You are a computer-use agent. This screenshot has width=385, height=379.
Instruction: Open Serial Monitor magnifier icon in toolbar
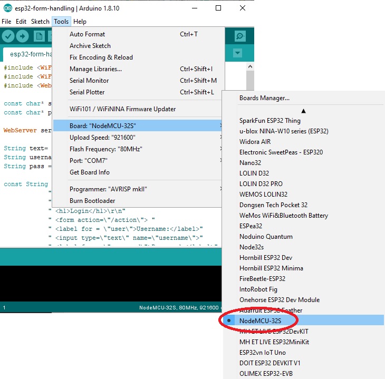(240, 36)
